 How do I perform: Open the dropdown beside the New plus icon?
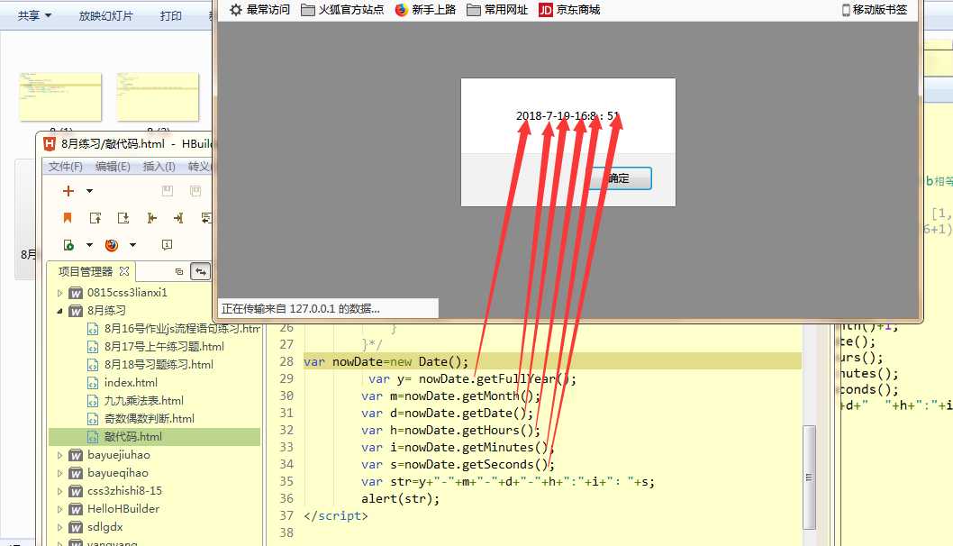point(89,191)
